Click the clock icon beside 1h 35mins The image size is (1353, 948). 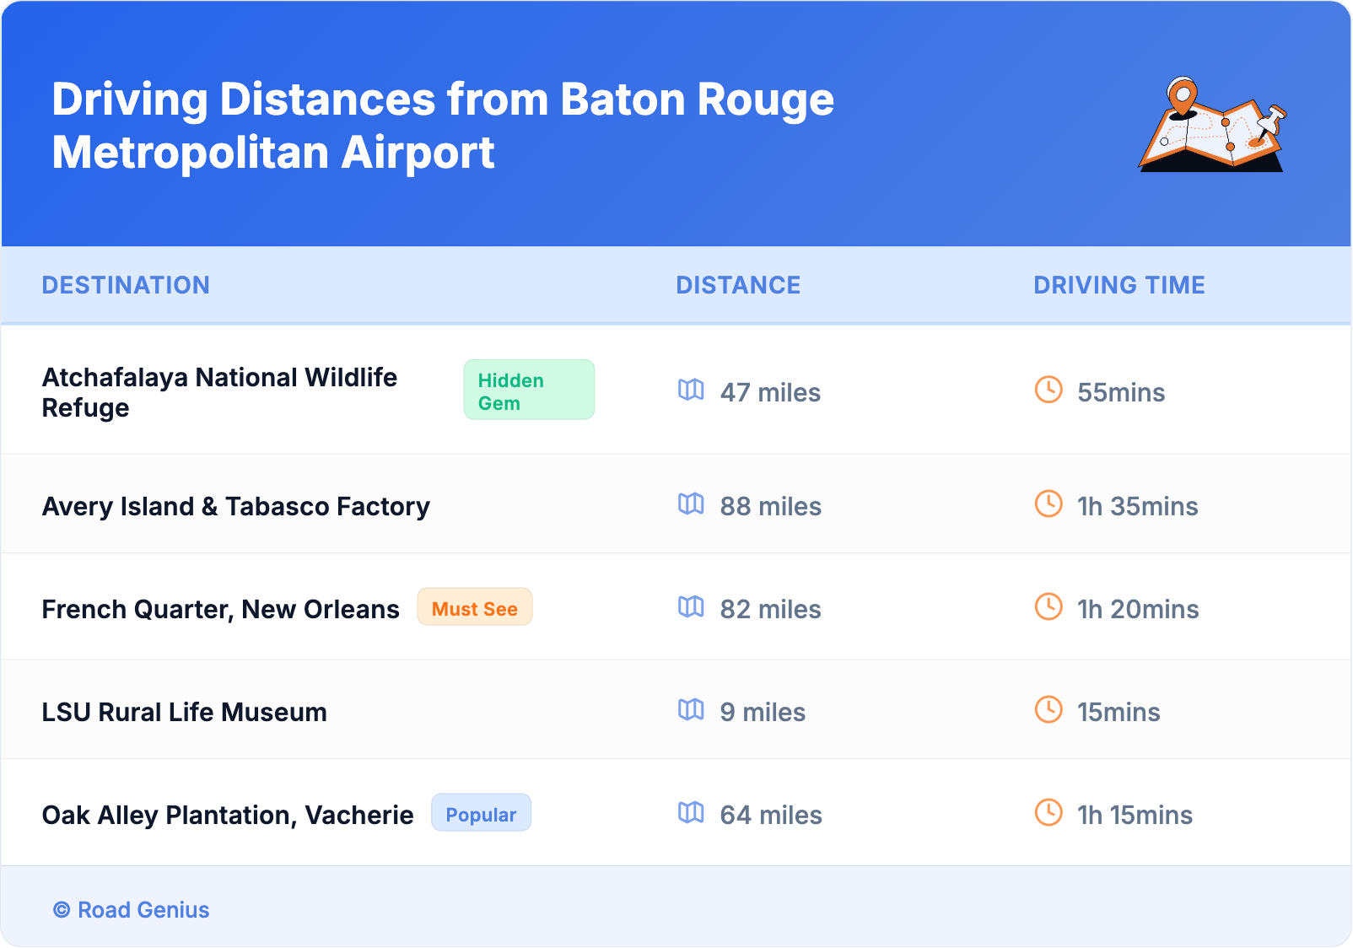pos(1048,504)
